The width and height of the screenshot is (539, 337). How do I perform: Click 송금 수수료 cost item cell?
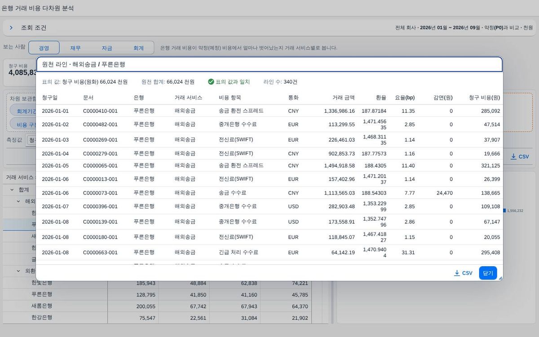point(233,193)
